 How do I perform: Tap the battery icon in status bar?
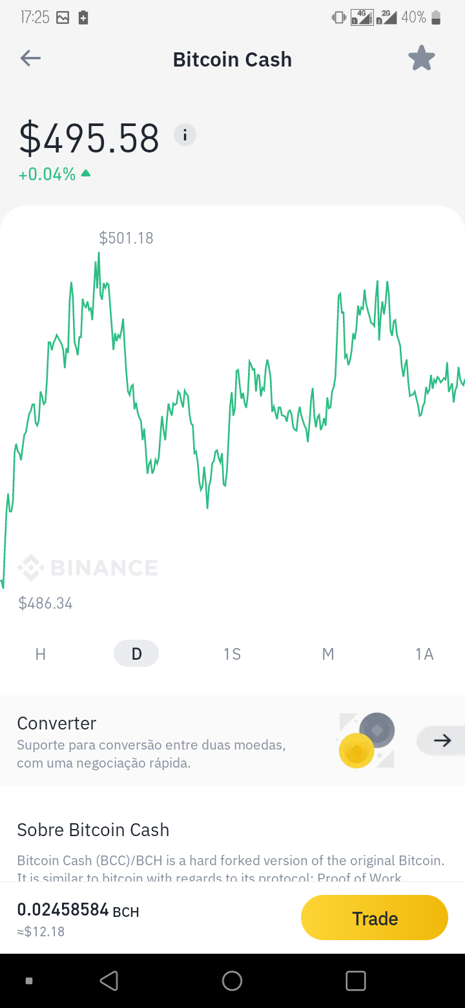[x=436, y=17]
